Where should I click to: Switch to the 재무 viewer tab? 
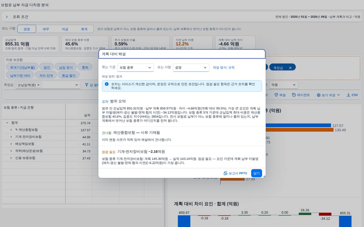(x=46, y=29)
